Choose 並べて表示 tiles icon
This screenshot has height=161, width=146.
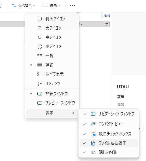40,74
